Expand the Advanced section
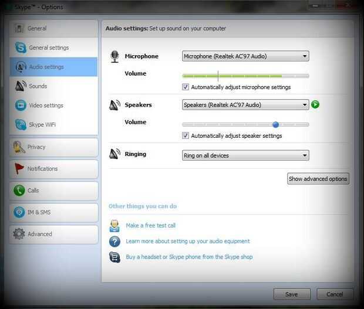Screen dimensions: 364x309 pyautogui.click(x=53, y=234)
